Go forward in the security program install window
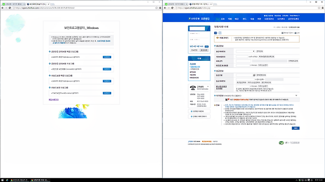The width and height of the screenshot is (325, 182). coord(6,8)
